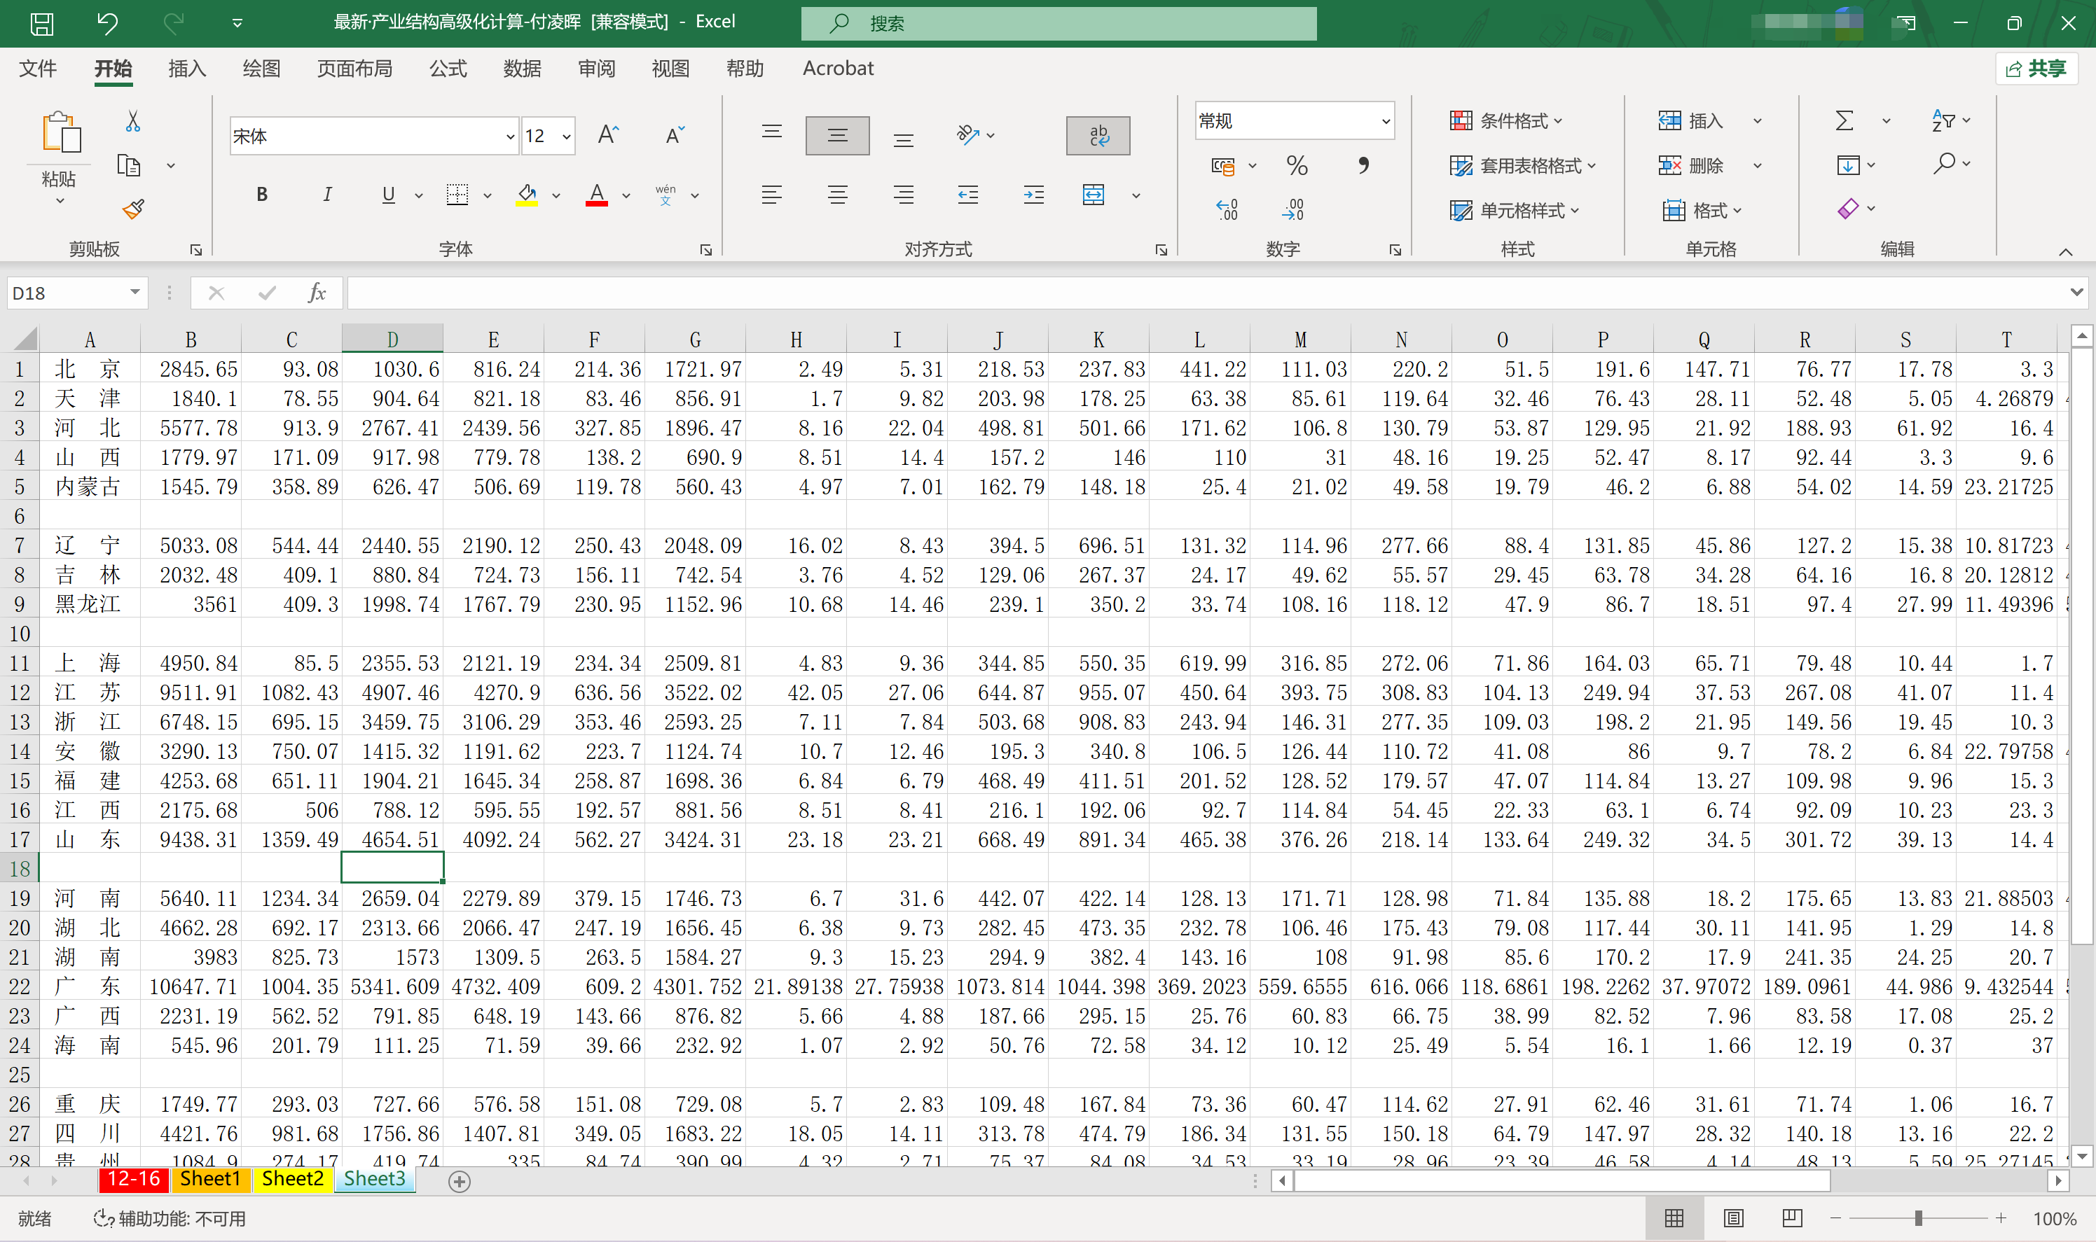Screen dimensions: 2096x1242
Task: Click the Increase Font Size icon
Action: 609,134
